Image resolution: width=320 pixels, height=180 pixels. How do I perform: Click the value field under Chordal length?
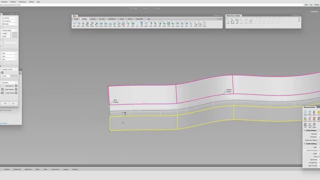click(5, 33)
